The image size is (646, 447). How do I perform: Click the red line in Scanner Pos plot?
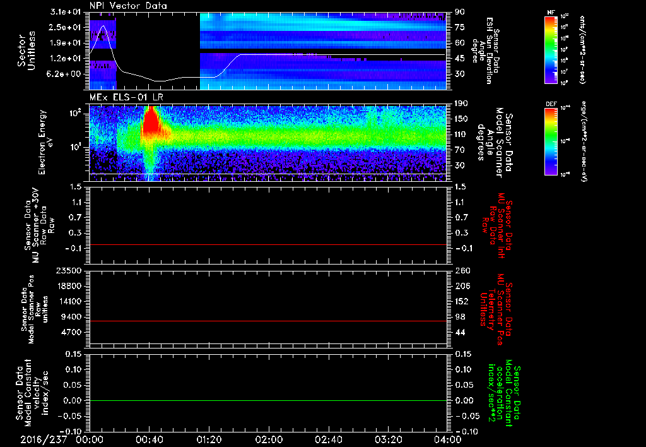267,321
